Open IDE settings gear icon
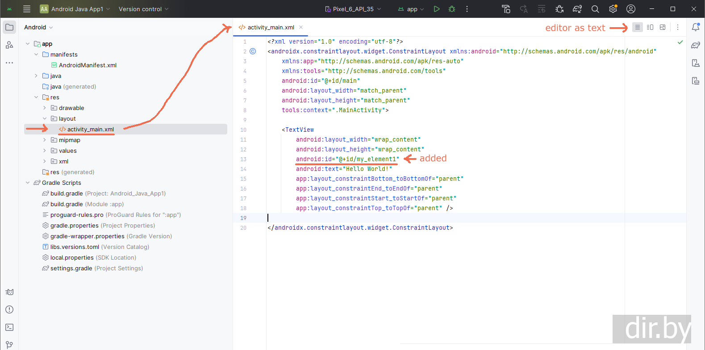The width and height of the screenshot is (705, 350). tap(613, 9)
